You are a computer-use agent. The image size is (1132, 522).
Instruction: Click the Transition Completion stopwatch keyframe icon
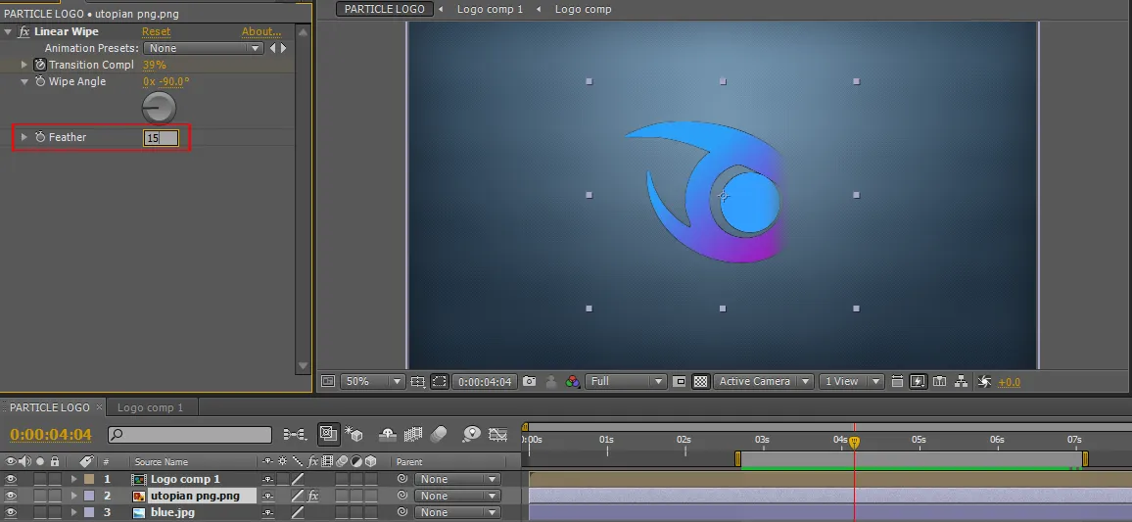coord(40,65)
